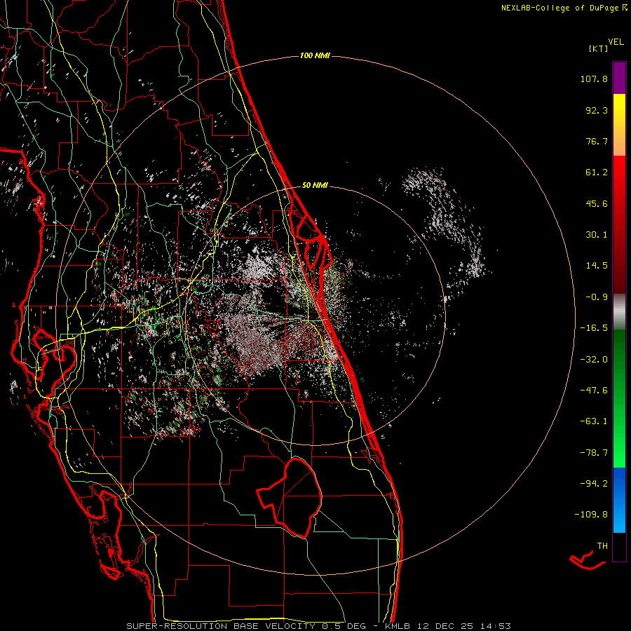631x631 pixels.
Task: Click the Lake Okeechobee outline on the map
Action: (x=290, y=498)
